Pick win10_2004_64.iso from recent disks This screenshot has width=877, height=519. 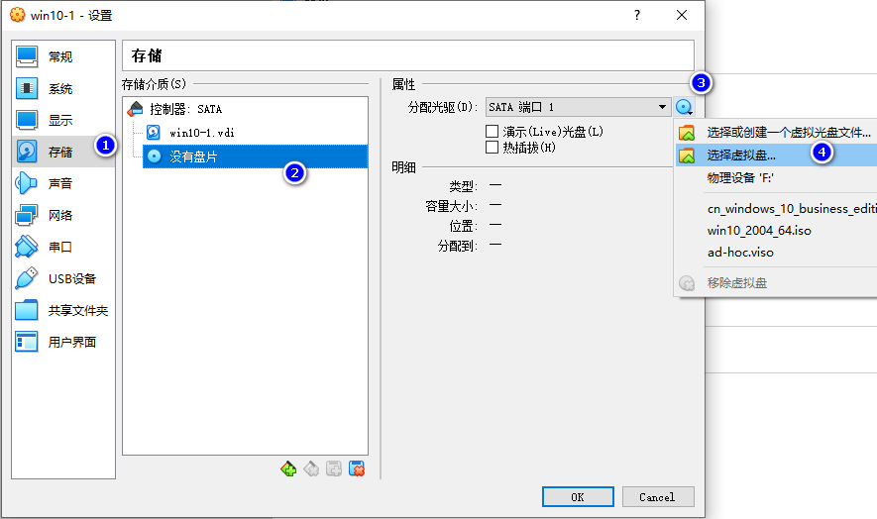(x=759, y=230)
